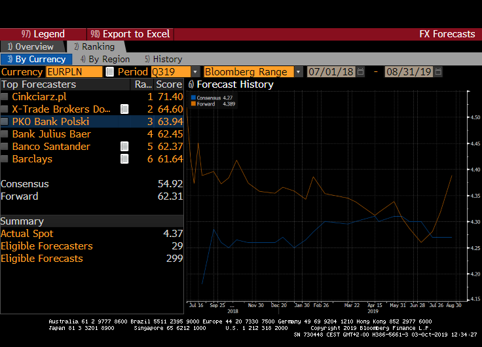Click the orange Forward legend swatch
The height and width of the screenshot is (347, 482).
pyautogui.click(x=194, y=103)
